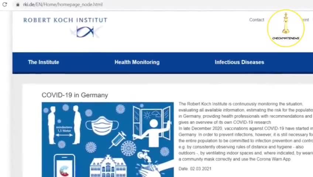Open the COVID-19 infographic image
This screenshot has height=177, width=313.
[108, 139]
